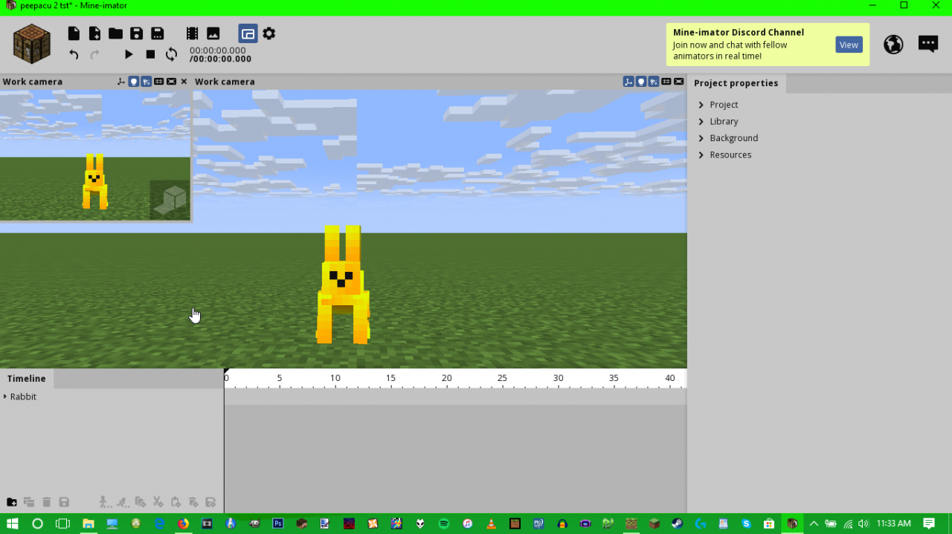Open the Export movie tool
Screen dimensions: 952x534
(191, 33)
